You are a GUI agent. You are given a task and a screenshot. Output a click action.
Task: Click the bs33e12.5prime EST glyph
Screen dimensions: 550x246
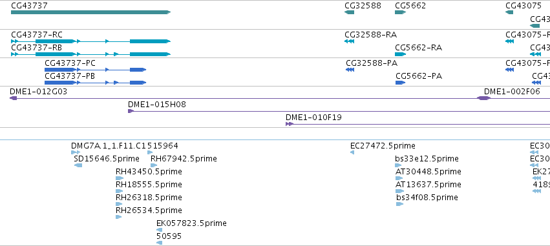coord(399,165)
